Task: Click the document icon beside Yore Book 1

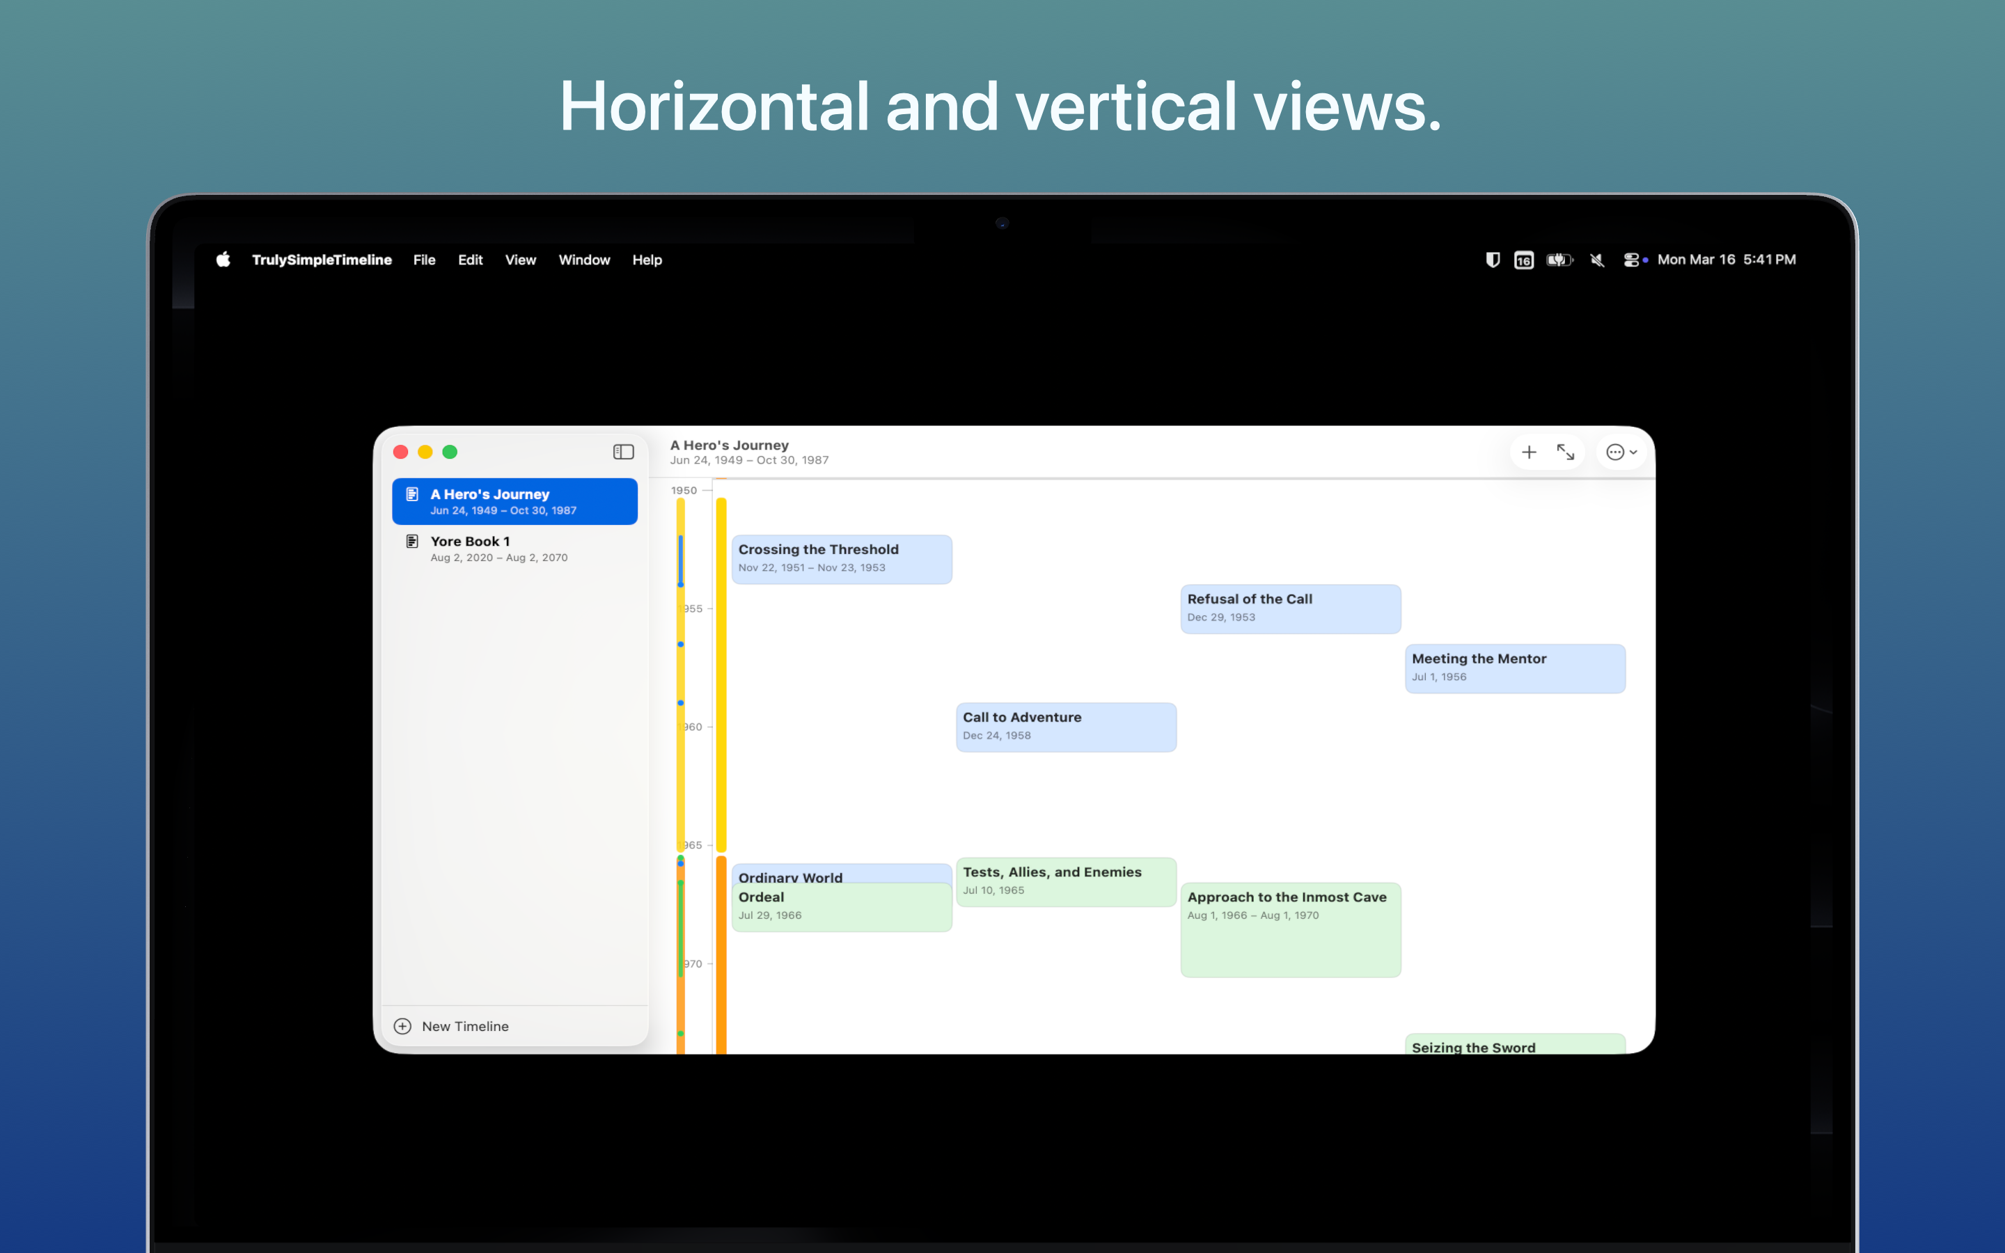Action: point(413,540)
